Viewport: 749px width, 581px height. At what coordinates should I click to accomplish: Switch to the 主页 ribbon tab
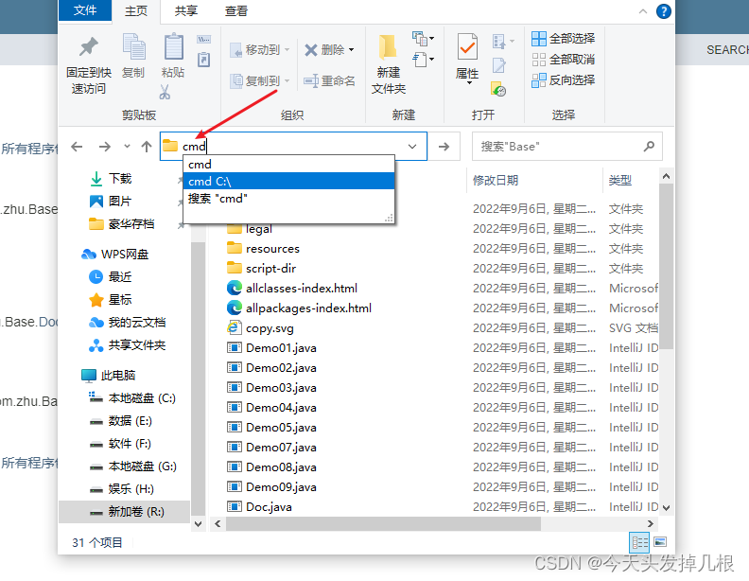pyautogui.click(x=136, y=11)
